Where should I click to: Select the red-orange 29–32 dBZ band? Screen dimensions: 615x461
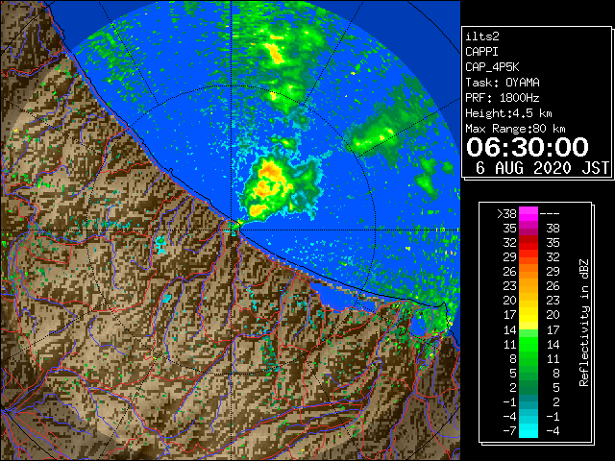529,257
